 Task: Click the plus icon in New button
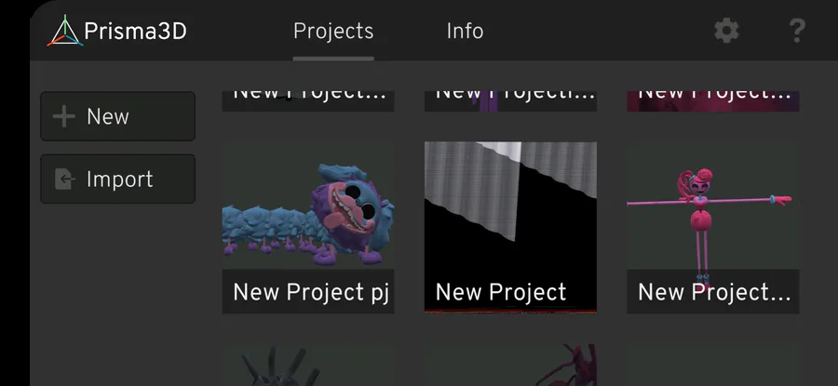click(x=63, y=116)
